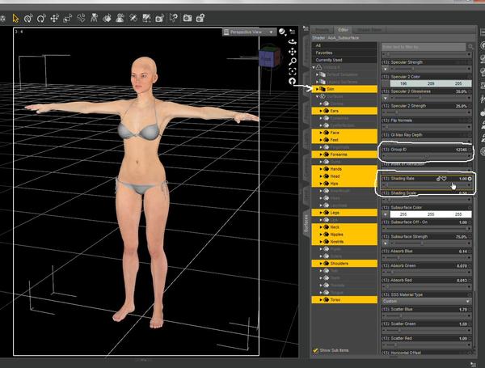Click the Frame selection viewport icon
485x368 pixels.
[293, 71]
